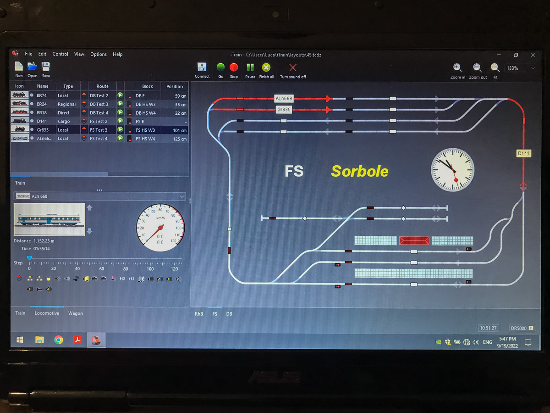This screenshot has height=413, width=550.
Task: Click the D141 train label on track
Action: click(x=523, y=153)
